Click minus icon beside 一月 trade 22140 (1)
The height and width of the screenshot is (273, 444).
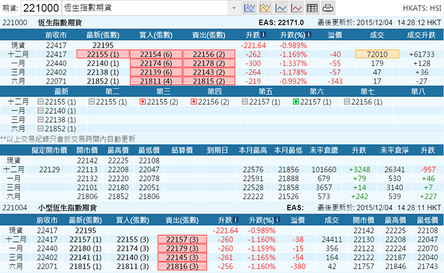[41, 110]
